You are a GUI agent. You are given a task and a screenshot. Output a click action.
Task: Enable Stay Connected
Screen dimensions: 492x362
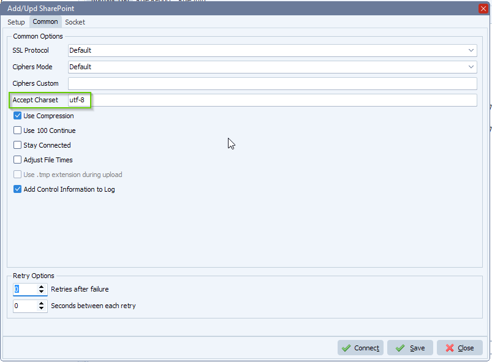17,145
